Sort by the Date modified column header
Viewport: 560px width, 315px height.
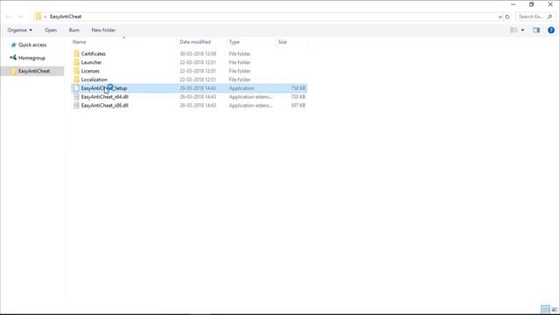pos(195,42)
